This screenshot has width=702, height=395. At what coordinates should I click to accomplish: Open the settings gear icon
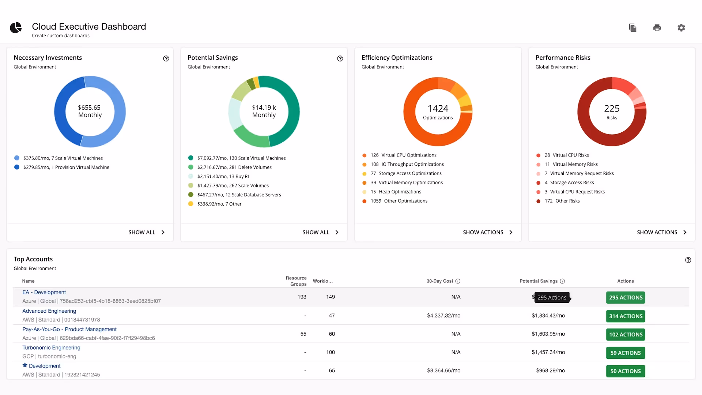681,28
